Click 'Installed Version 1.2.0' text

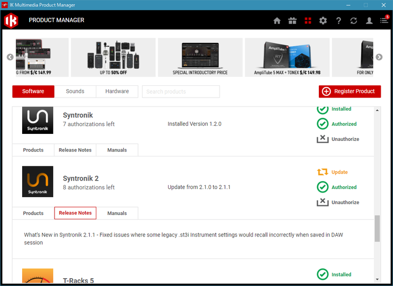point(194,124)
